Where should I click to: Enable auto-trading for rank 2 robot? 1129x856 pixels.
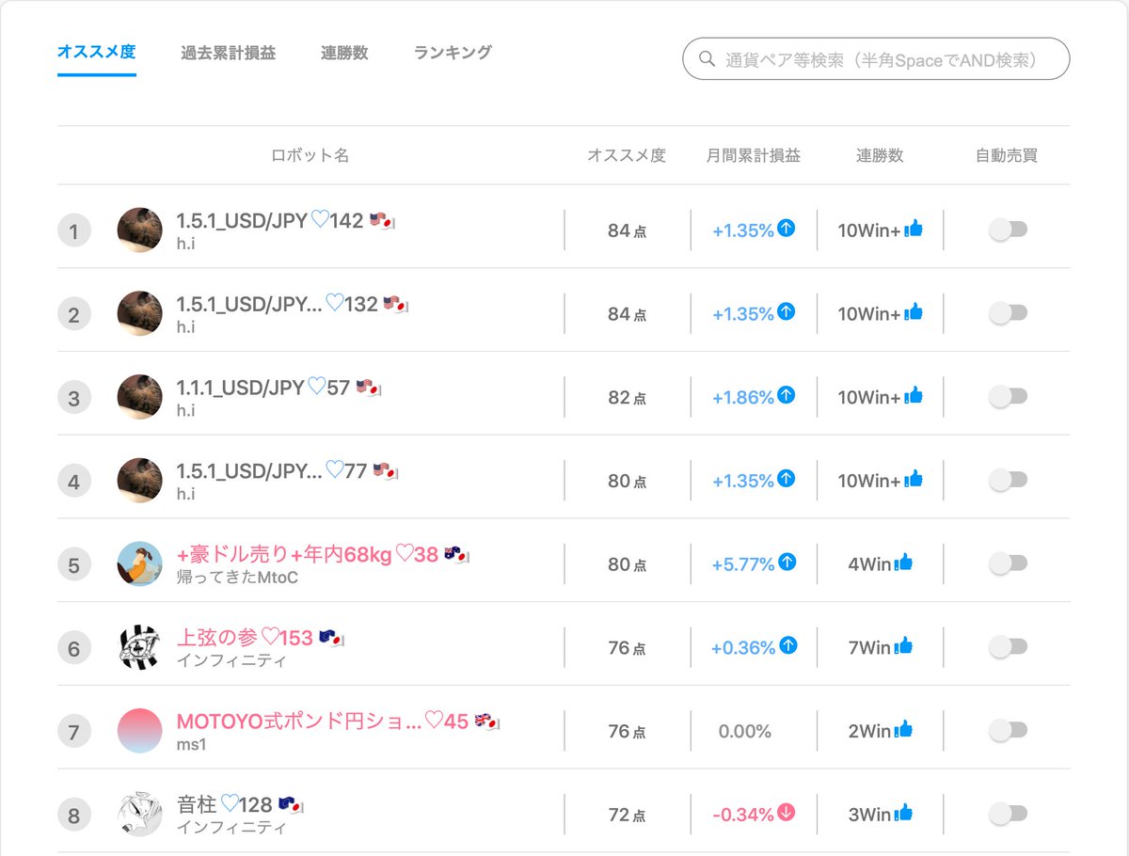[x=1008, y=313]
